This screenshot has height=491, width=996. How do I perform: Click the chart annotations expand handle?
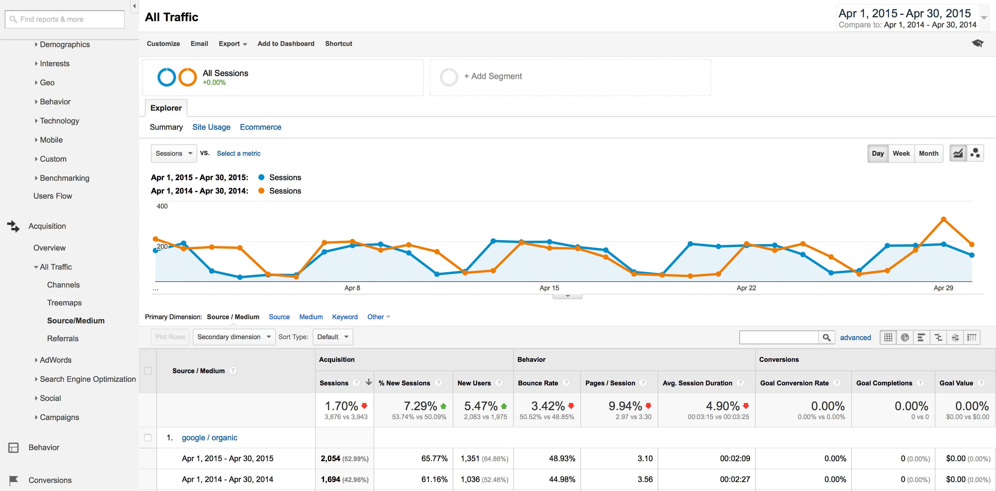pos(567,296)
